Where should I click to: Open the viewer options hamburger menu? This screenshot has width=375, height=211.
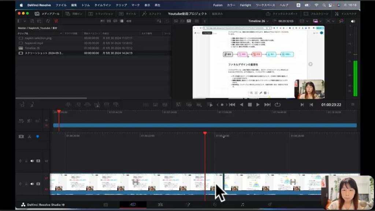pyautogui.click(x=353, y=105)
